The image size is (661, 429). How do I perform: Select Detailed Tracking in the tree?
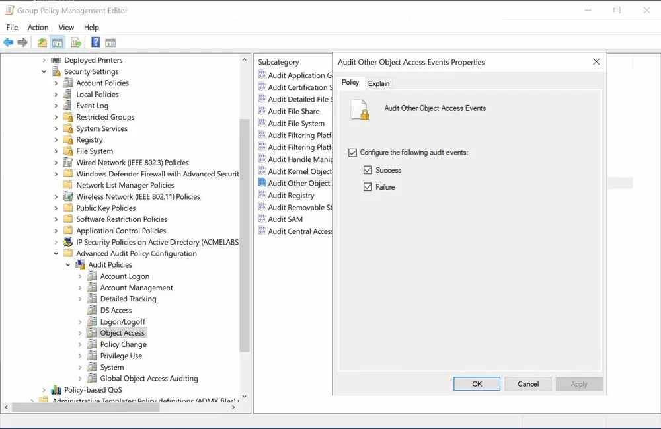(128, 299)
